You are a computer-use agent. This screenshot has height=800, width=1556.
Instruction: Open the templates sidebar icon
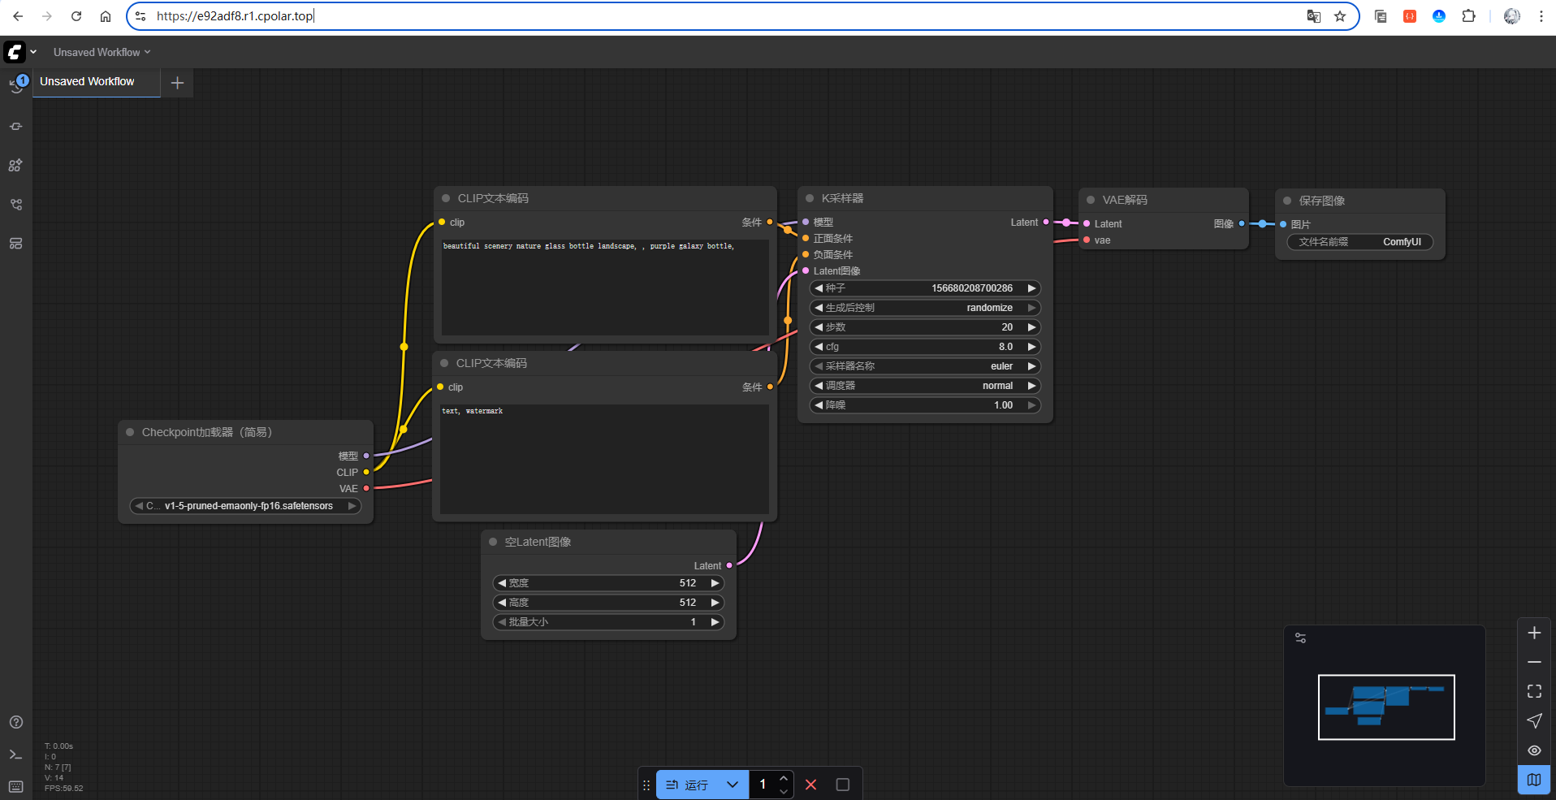point(16,244)
